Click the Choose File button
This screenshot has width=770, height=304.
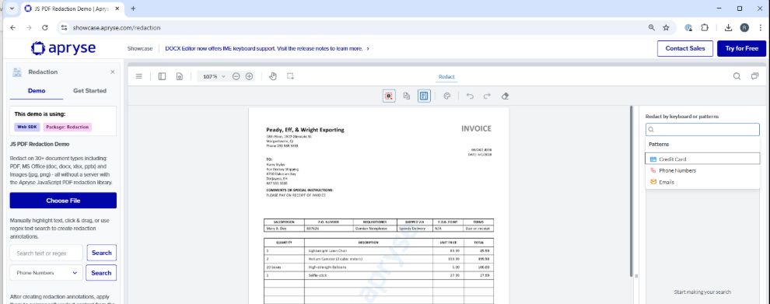[x=63, y=201]
